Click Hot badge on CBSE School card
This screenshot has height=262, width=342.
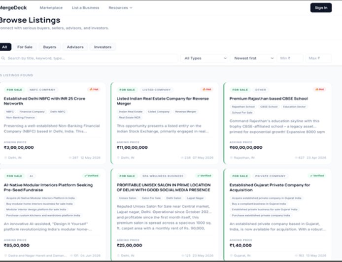320,89
